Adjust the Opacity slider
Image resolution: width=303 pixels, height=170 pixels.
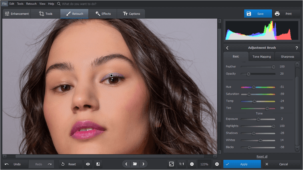pos(258,74)
